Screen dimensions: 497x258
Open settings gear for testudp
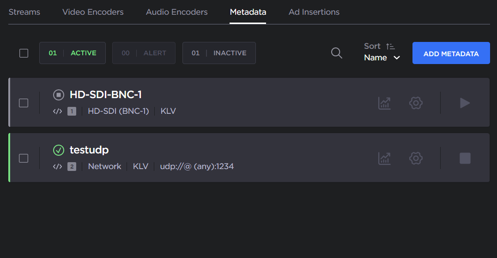point(416,158)
